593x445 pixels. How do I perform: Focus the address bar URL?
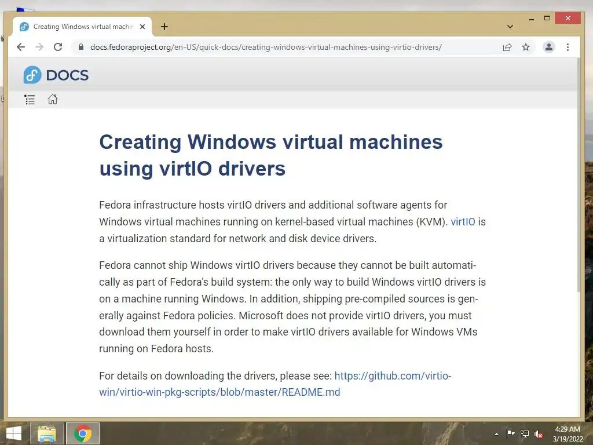(266, 47)
